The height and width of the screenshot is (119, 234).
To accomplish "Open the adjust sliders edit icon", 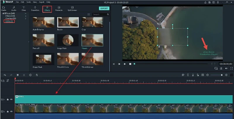I will 37,75.
